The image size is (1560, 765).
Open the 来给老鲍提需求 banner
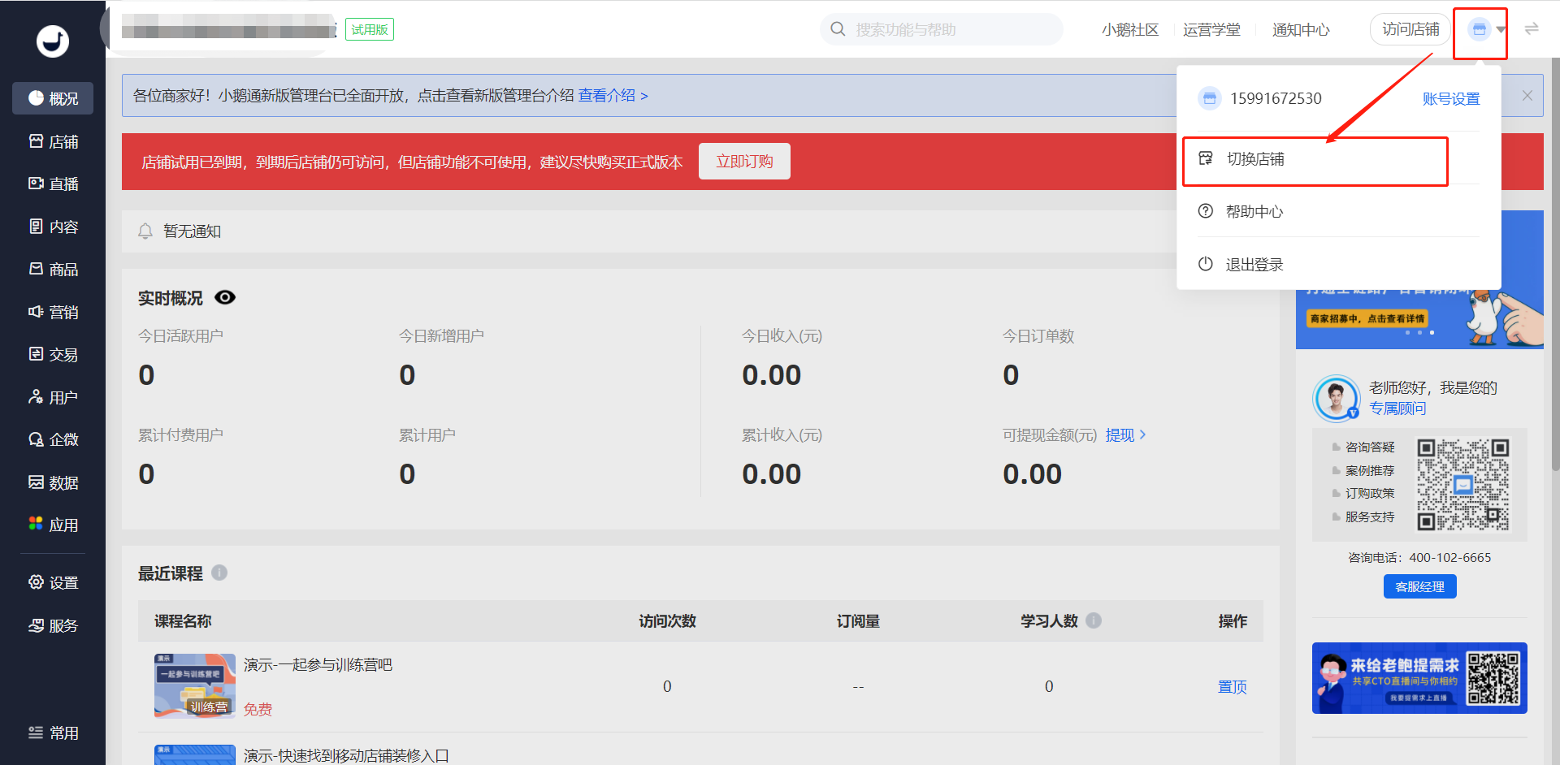[x=1419, y=678]
